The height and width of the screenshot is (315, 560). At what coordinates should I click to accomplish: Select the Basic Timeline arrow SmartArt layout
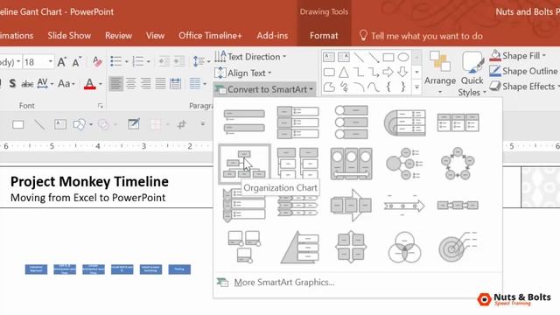[x=404, y=206]
